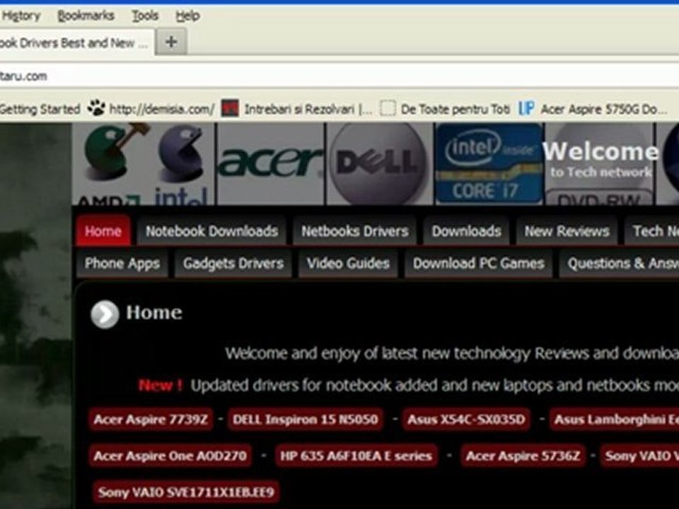Open Acer Aspire One AOD270 drivers
This screenshot has width=679, height=509.
click(170, 456)
